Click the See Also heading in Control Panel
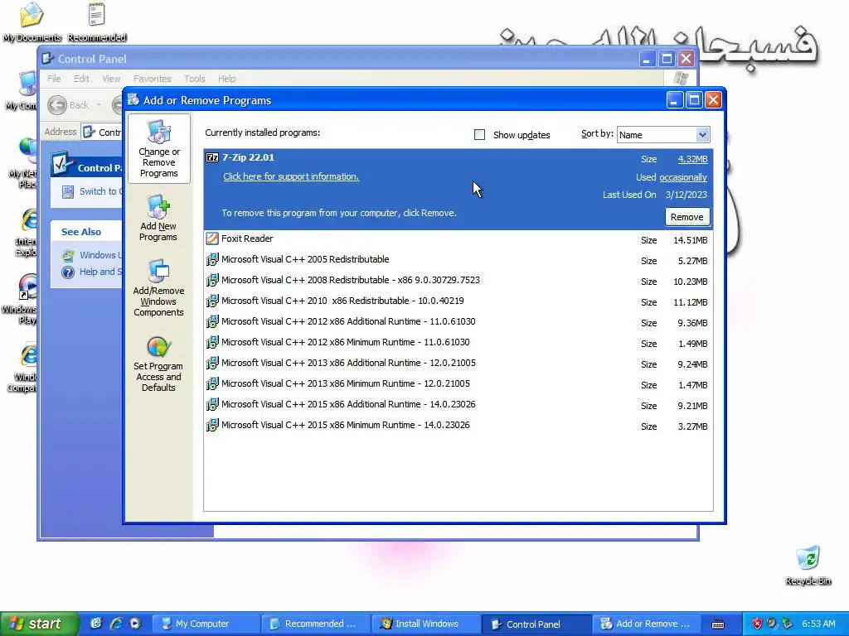The height and width of the screenshot is (636, 849). [x=81, y=232]
